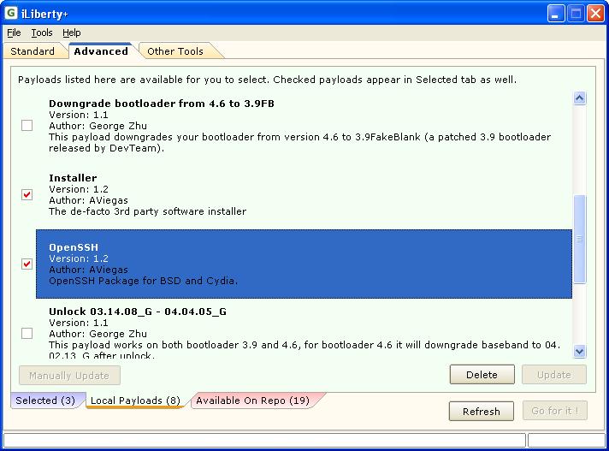The height and width of the screenshot is (451, 609).
Task: Select the Installer payload title
Action: click(73, 178)
